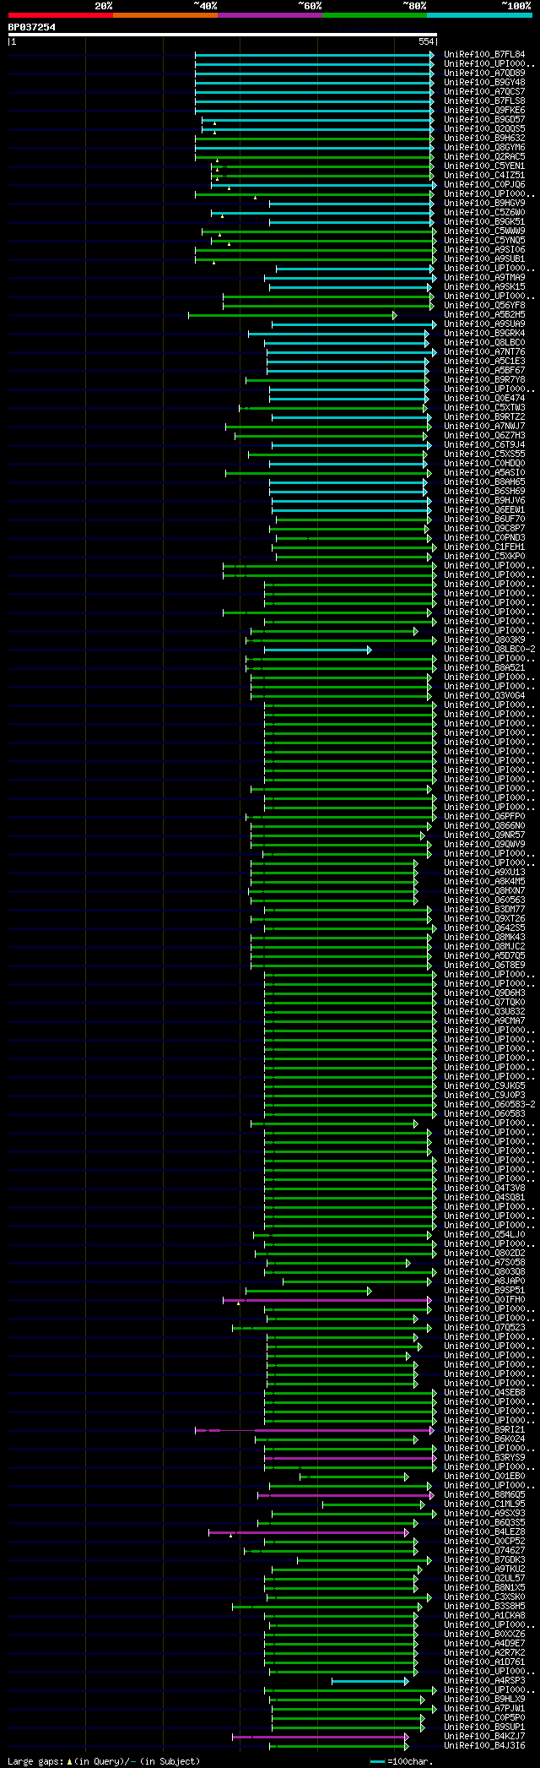Image resolution: width=540 pixels, height=1768 pixels.
Task: Select label UniRef100_A1CKA8
Action: click(484, 1616)
